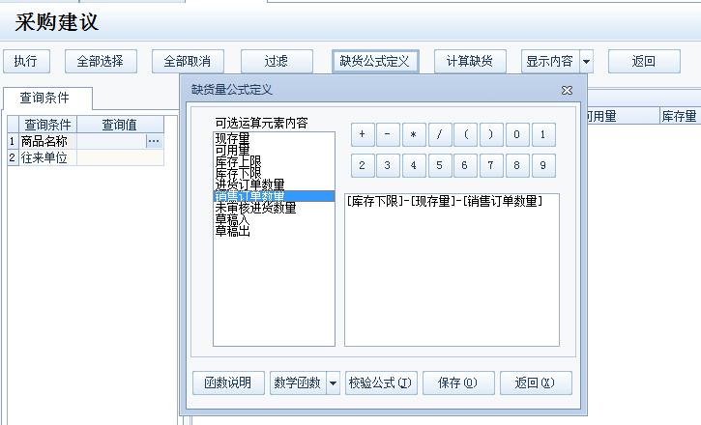
Task: Insert the divide operator symbol
Action: tap(439, 135)
